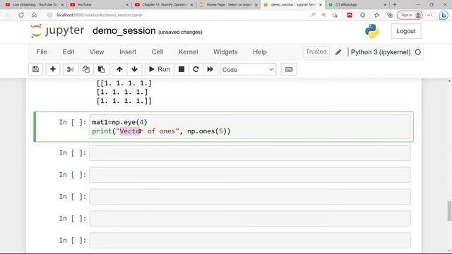Log out using the Logout button

click(405, 31)
